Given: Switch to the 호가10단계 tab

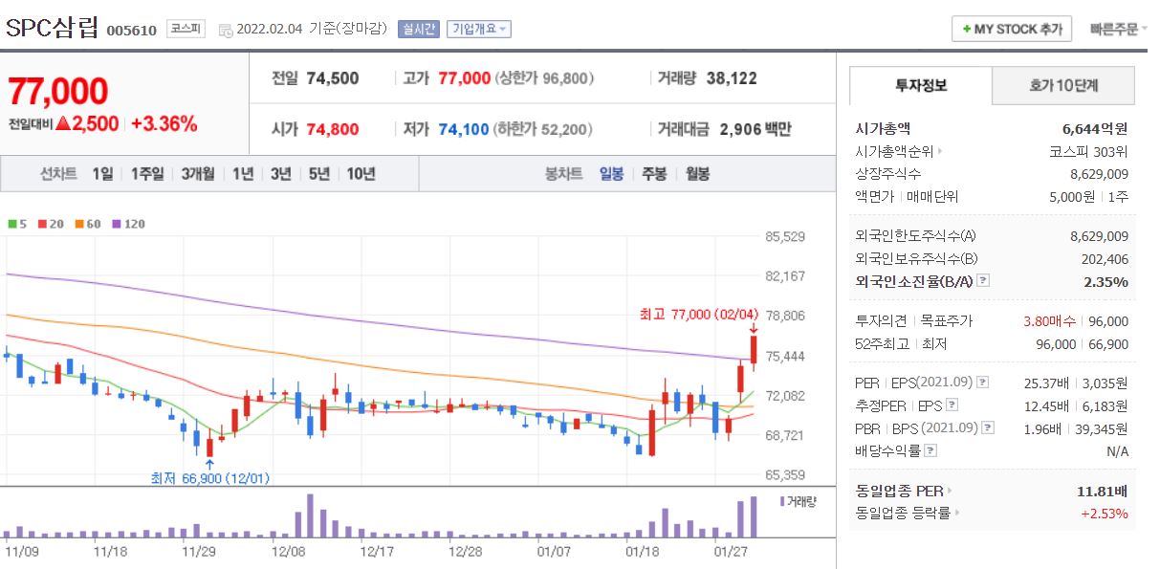Looking at the screenshot, I should pos(1063,85).
